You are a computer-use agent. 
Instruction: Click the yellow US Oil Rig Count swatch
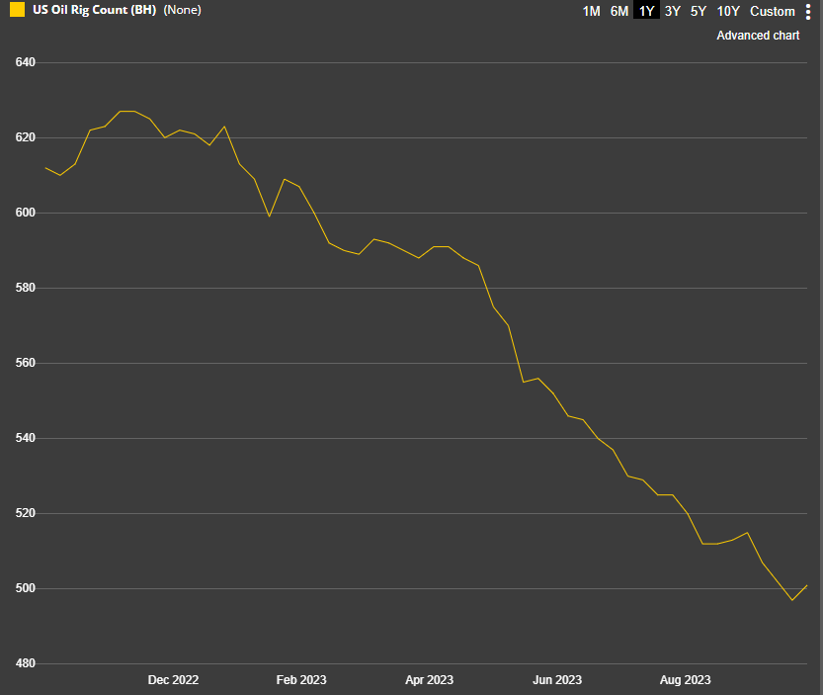pyautogui.click(x=18, y=10)
